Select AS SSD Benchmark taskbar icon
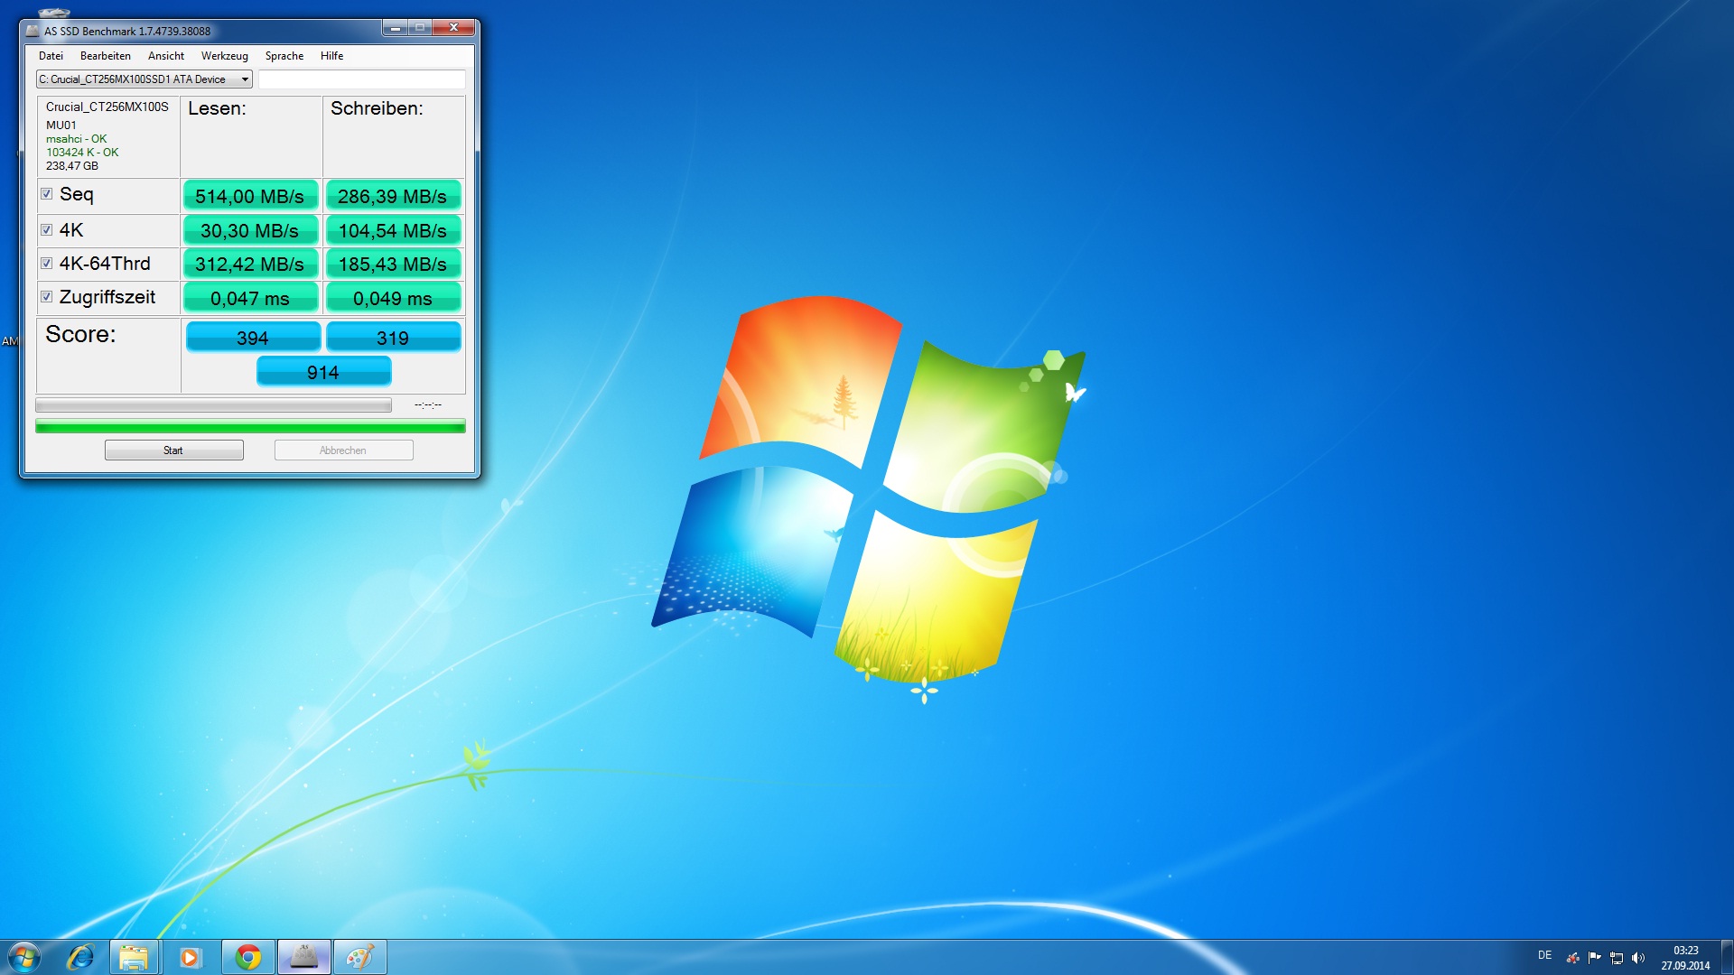 [303, 957]
